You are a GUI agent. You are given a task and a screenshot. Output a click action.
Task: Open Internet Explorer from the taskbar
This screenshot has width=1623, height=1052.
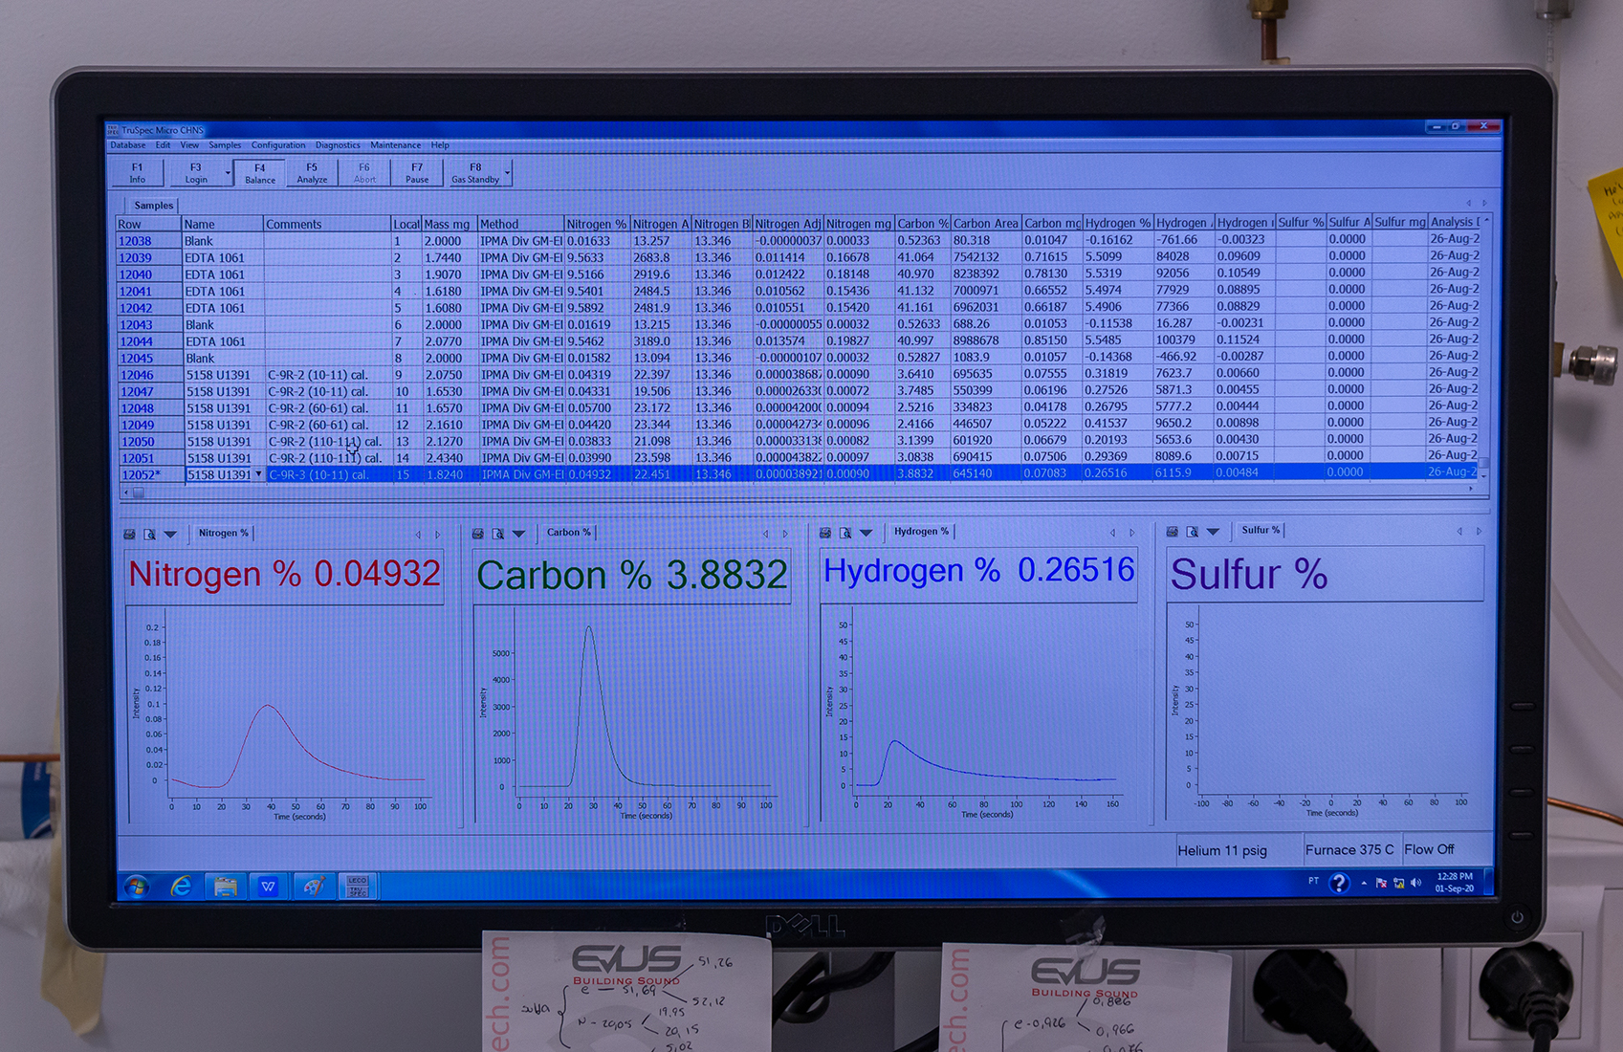click(x=180, y=888)
